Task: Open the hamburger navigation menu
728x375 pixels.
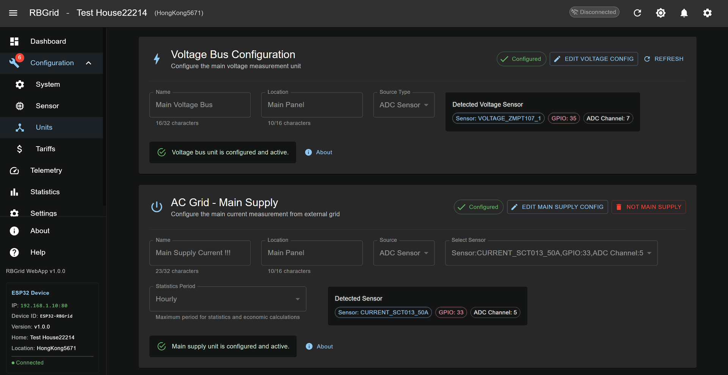Action: click(13, 13)
